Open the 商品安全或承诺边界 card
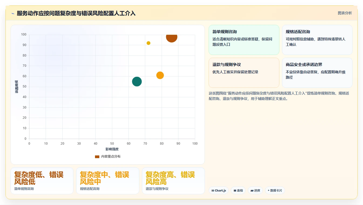363x205 pixels. pyautogui.click(x=317, y=73)
